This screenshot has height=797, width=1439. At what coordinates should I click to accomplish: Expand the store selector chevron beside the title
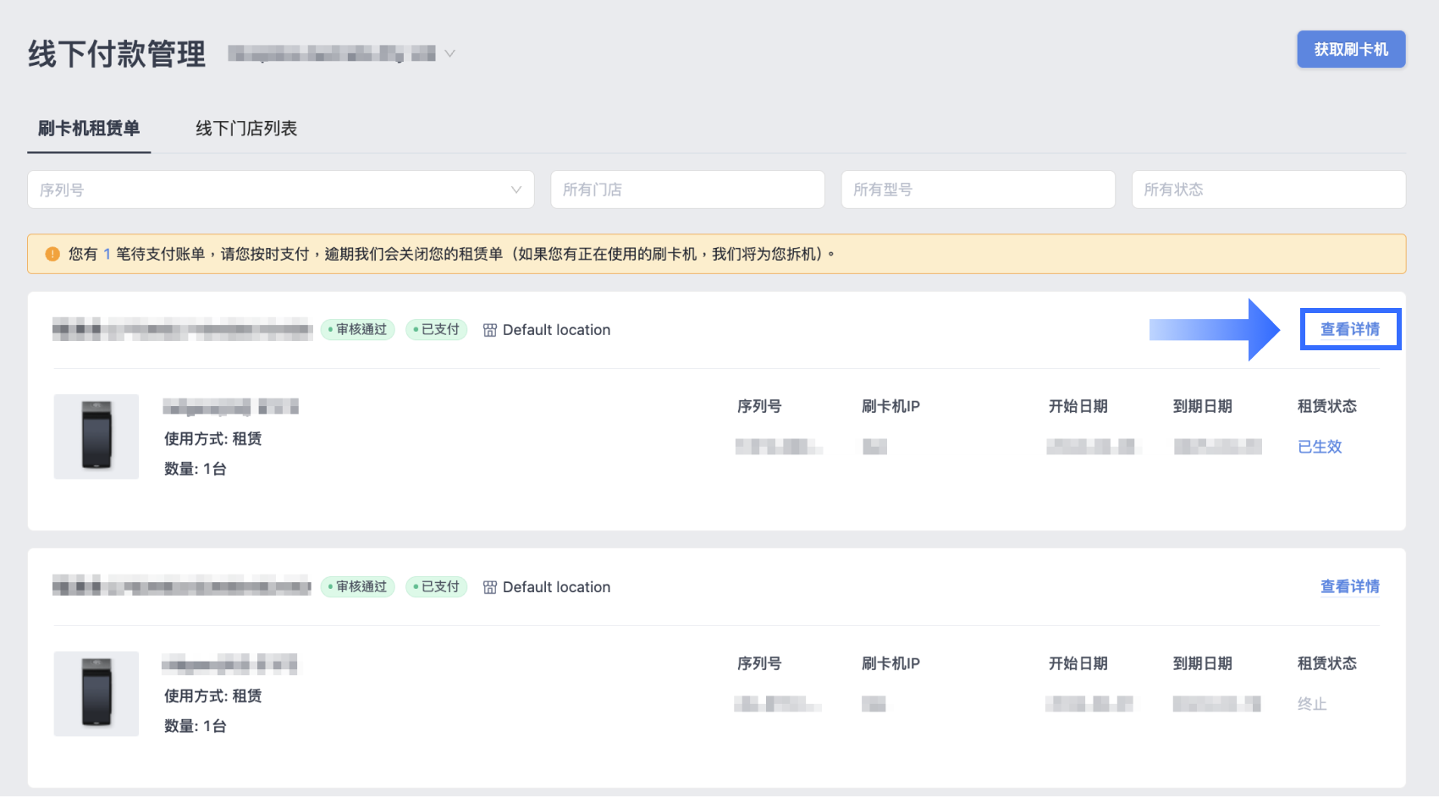pos(450,53)
